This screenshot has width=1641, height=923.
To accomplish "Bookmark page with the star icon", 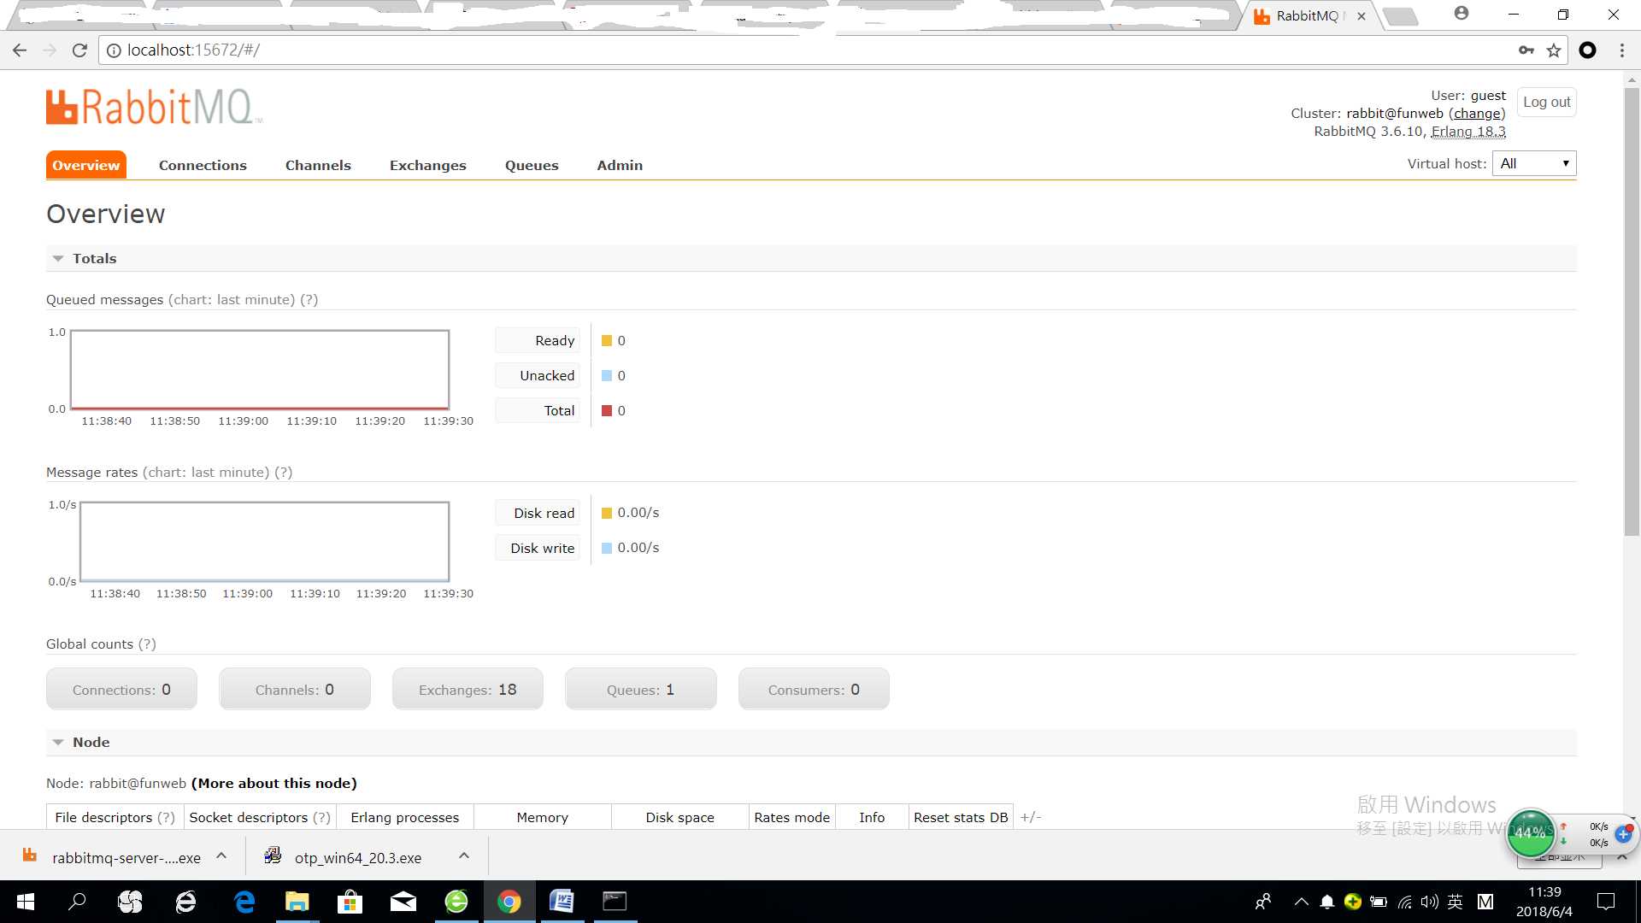I will pos(1554,50).
